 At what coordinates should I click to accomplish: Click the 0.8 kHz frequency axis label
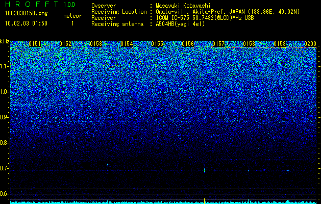pos(5,143)
